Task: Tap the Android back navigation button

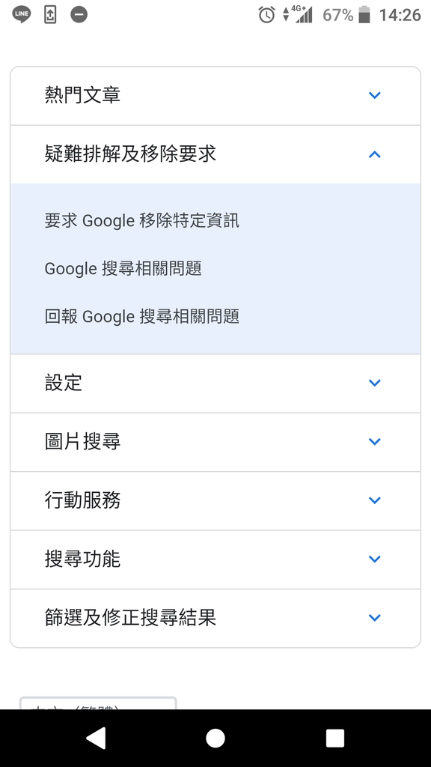Action: 96,738
